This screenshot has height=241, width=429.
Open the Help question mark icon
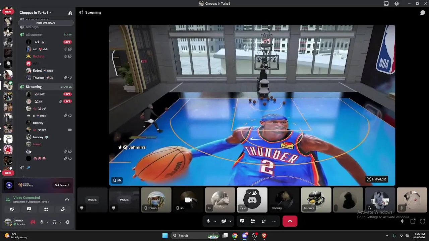[396, 4]
